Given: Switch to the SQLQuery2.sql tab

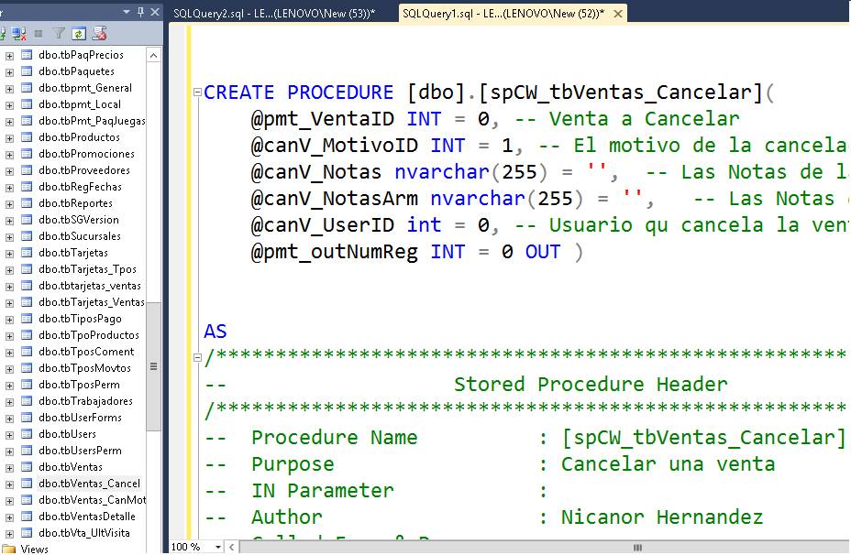Looking at the screenshot, I should (274, 13).
